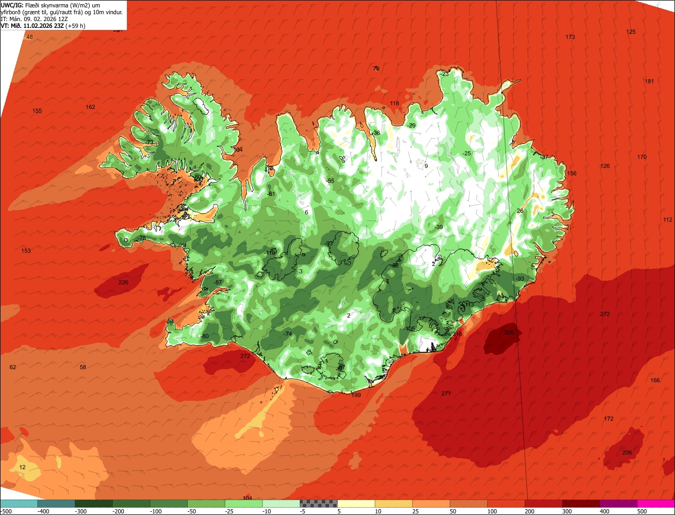Click the "112" value at the east edge
This screenshot has width=675, height=515.
(x=668, y=220)
